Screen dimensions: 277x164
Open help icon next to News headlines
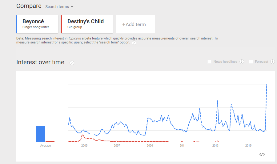[242, 61]
